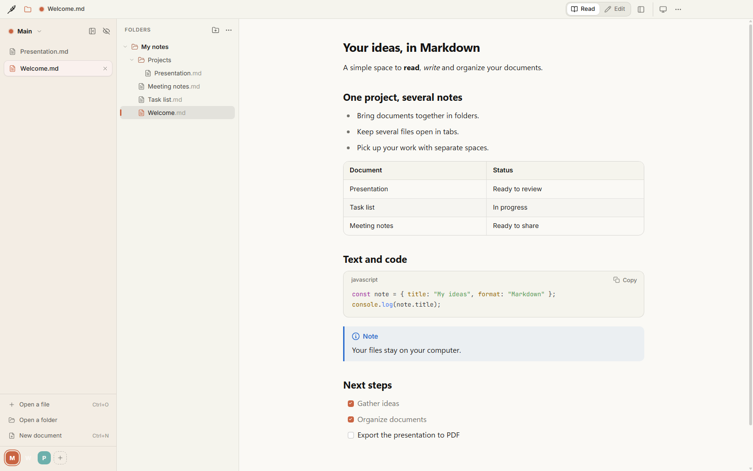Open the Main workspace dropdown

coord(25,31)
